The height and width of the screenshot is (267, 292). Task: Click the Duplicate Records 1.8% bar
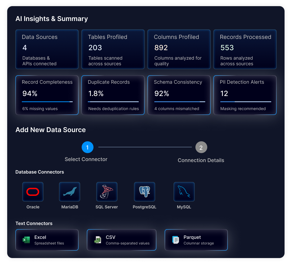click(x=113, y=102)
